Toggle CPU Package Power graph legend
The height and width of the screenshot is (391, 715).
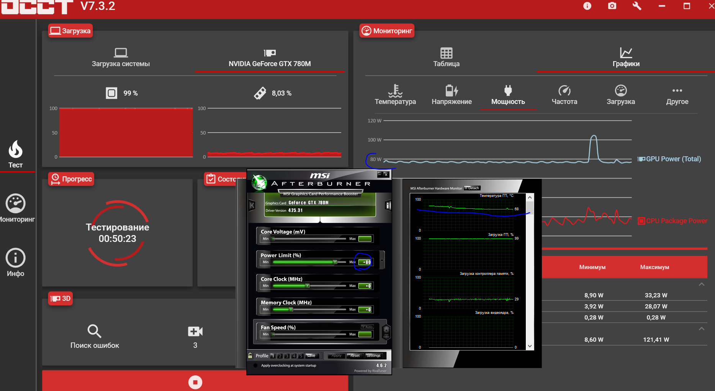(x=672, y=221)
